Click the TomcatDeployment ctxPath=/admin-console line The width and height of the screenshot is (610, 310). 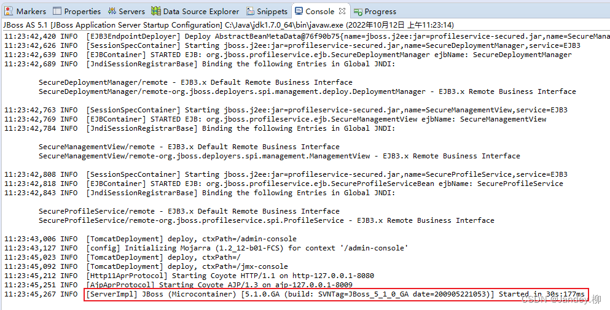150,239
